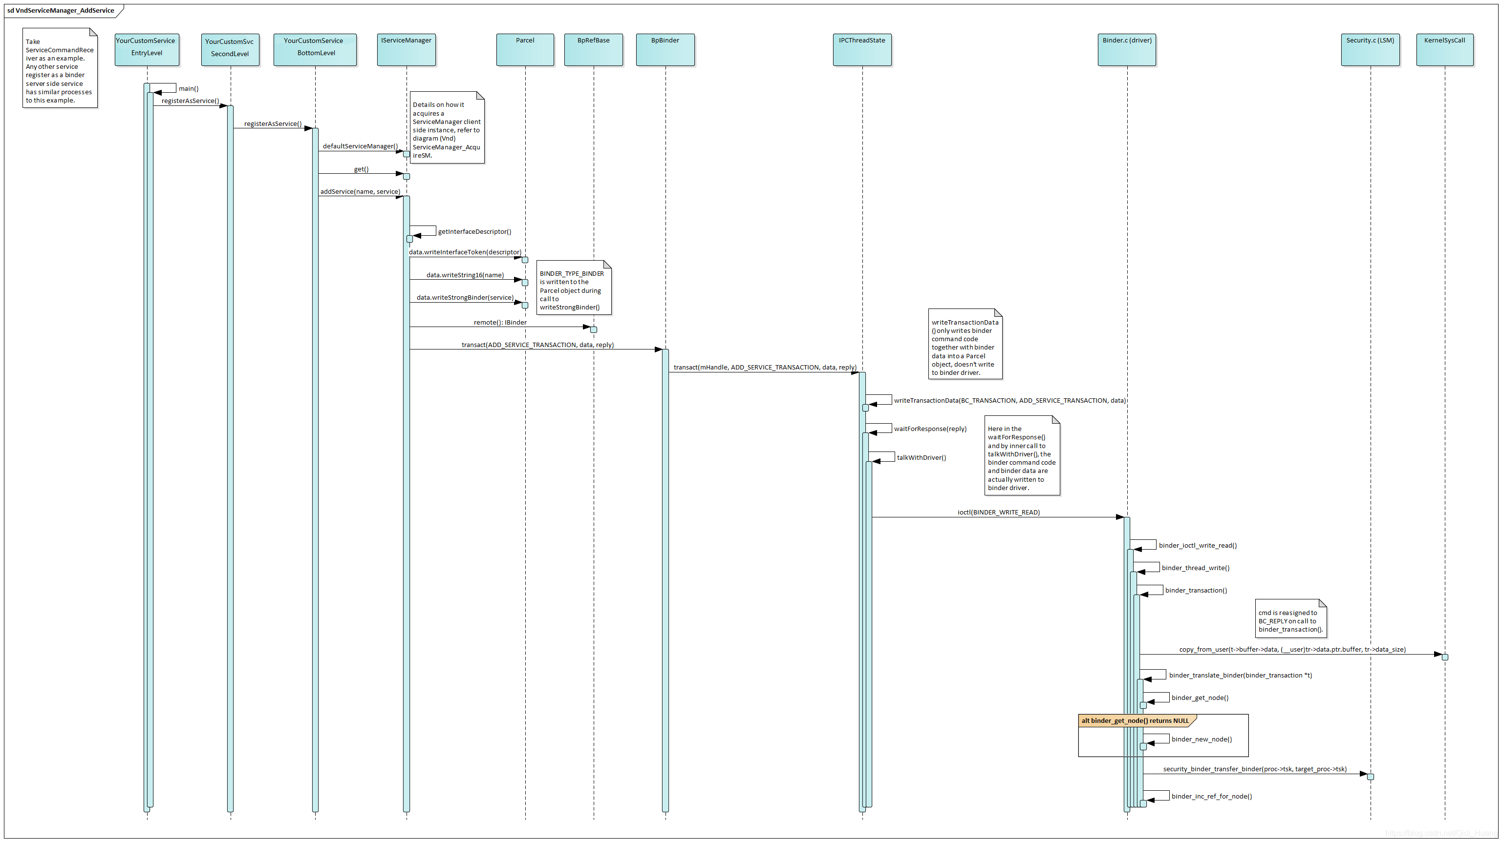The height and width of the screenshot is (842, 1502).
Task: Click the BpBinder lifeline box
Action: [665, 49]
